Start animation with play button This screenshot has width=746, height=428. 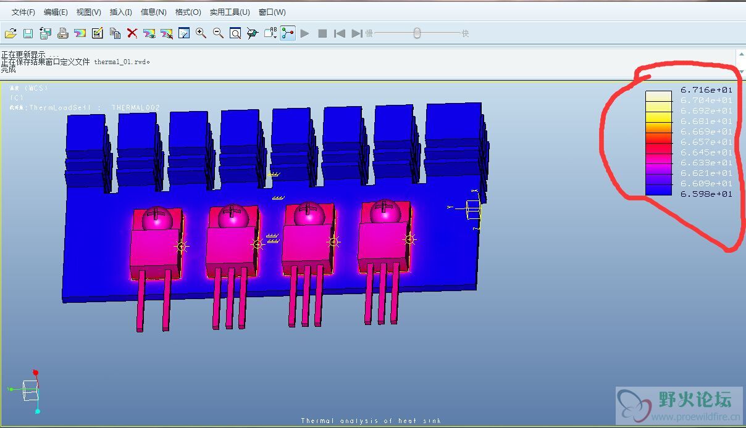coord(304,33)
